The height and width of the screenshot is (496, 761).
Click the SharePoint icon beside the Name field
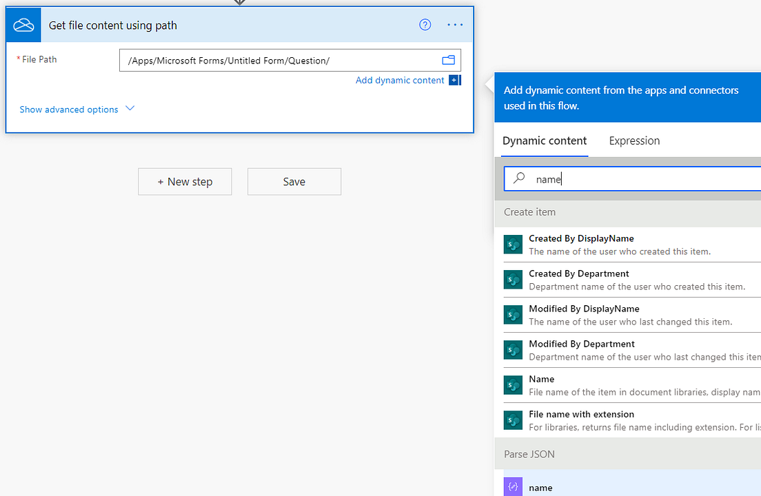point(513,384)
